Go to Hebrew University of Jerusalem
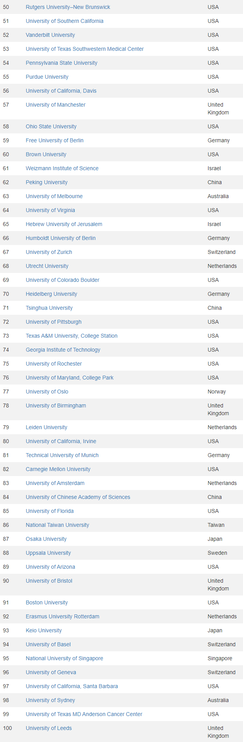 tap(64, 224)
